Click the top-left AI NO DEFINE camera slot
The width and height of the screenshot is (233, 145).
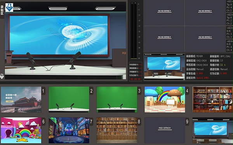pos(164,13)
